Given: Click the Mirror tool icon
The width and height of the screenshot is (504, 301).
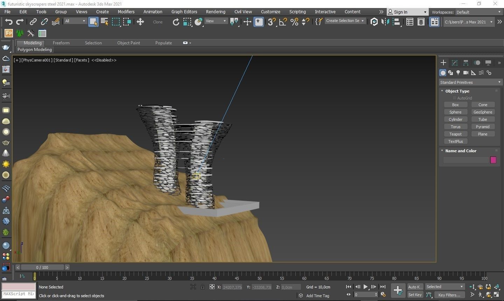Looking at the screenshot, I should [385, 22].
